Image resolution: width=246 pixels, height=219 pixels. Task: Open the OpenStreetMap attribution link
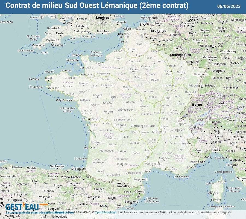pos(105,212)
